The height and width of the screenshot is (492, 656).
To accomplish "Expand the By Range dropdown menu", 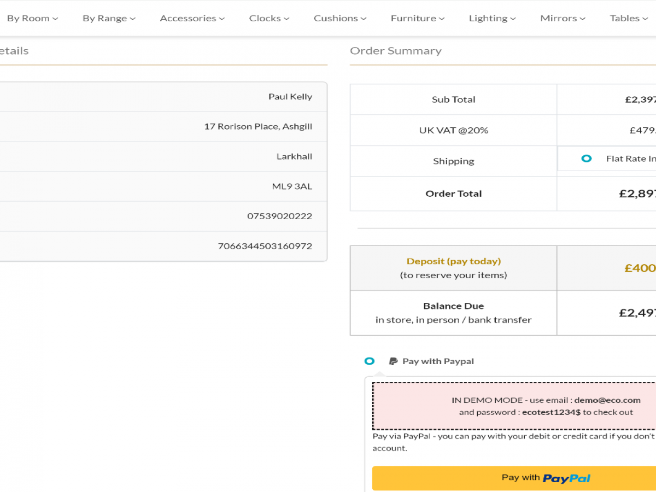I will tap(109, 18).
